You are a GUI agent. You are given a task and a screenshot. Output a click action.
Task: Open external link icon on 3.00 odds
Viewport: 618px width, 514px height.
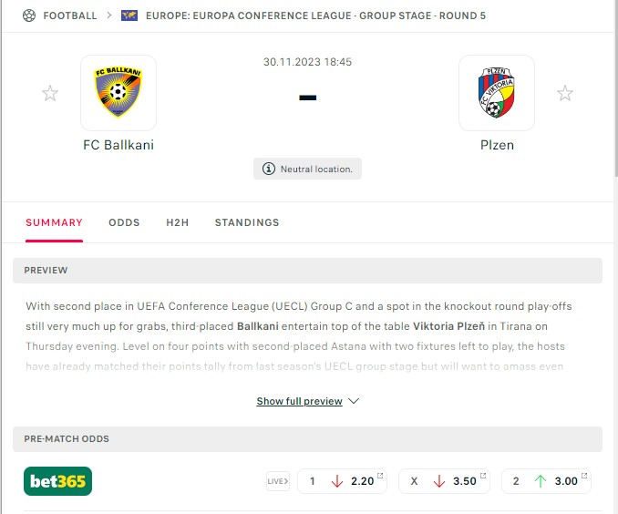[584, 476]
